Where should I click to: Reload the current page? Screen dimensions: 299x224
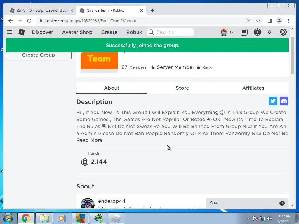pyautogui.click(x=29, y=21)
